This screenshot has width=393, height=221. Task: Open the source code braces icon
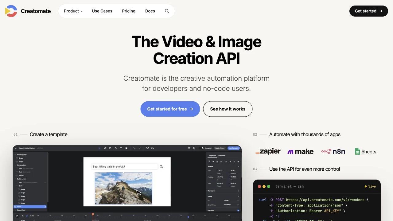click(194, 148)
